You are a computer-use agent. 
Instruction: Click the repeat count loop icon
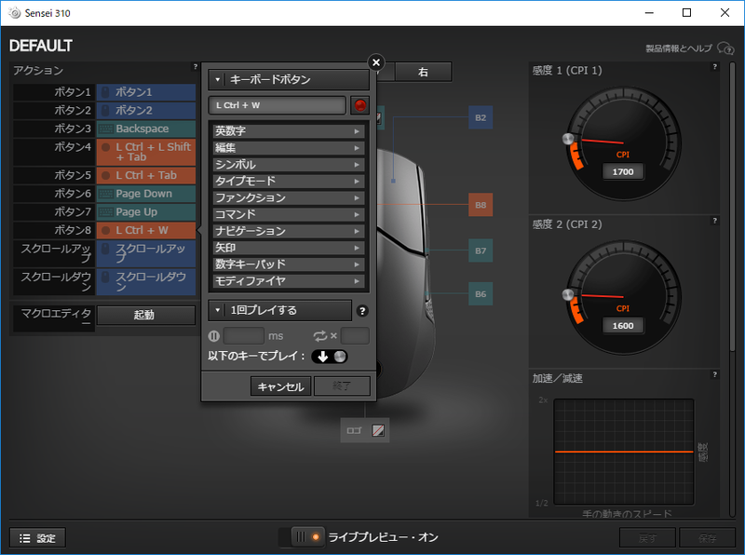pyautogui.click(x=320, y=336)
